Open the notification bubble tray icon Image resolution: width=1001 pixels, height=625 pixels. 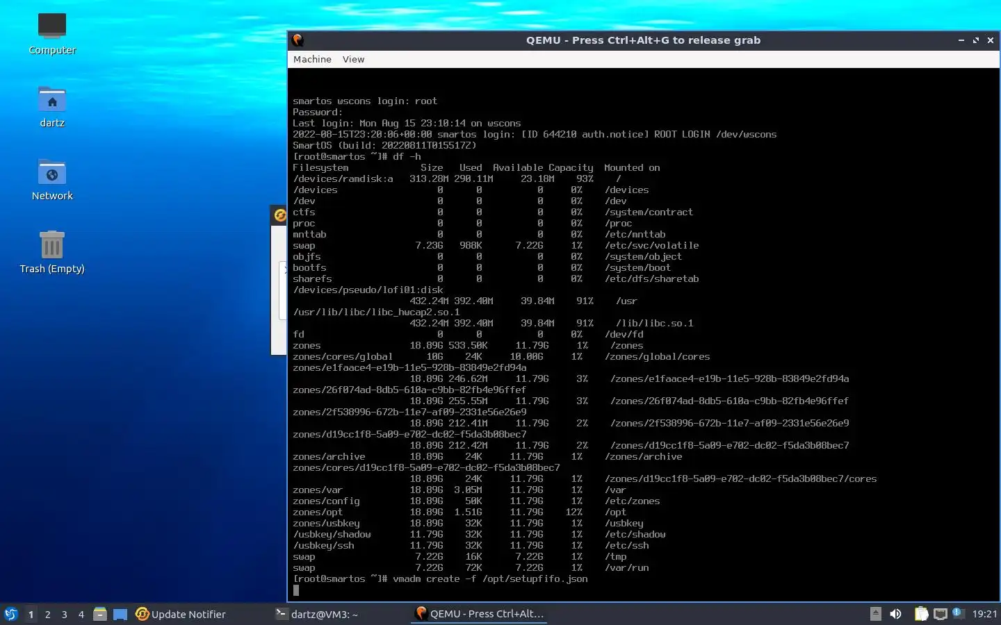pos(957,612)
